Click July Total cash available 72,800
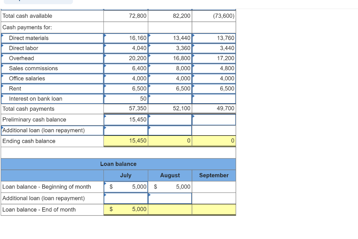 [x=126, y=16]
